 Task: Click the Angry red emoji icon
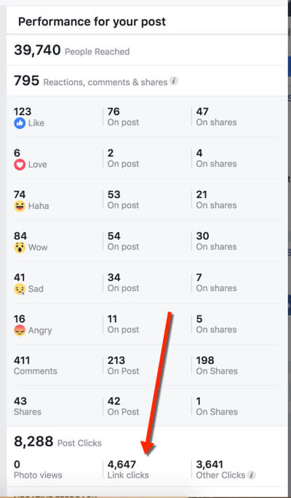pyautogui.click(x=20, y=331)
